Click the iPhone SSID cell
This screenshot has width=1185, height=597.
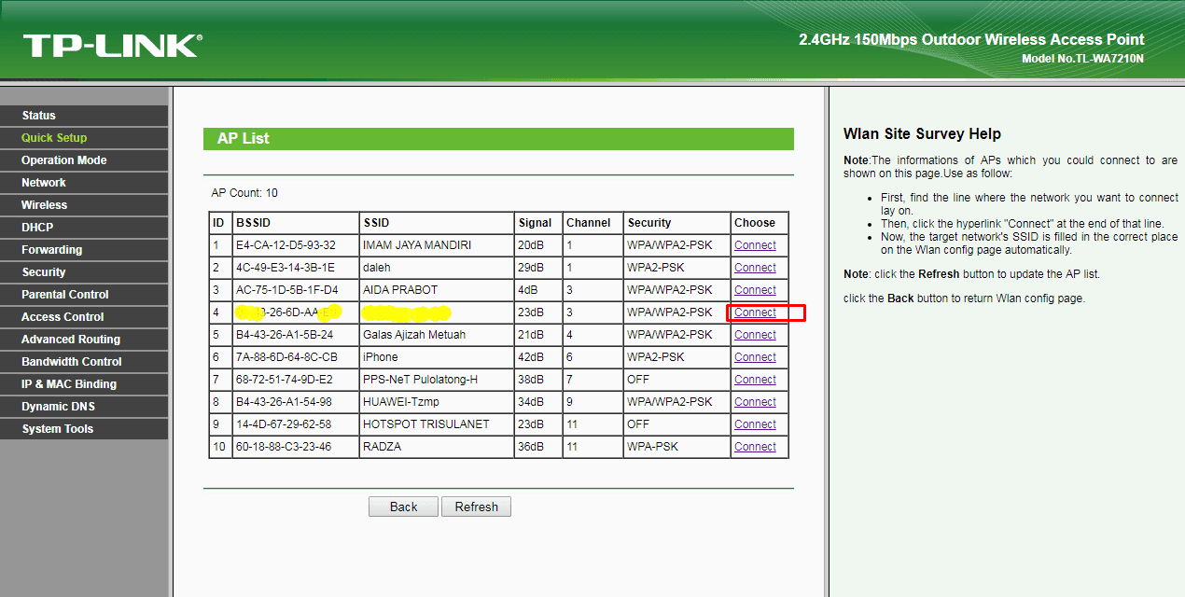(437, 357)
